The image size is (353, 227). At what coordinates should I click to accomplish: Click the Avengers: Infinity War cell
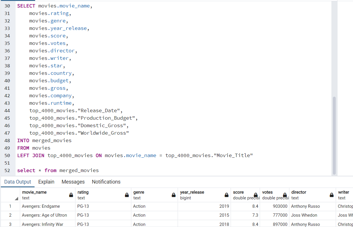(x=48, y=224)
